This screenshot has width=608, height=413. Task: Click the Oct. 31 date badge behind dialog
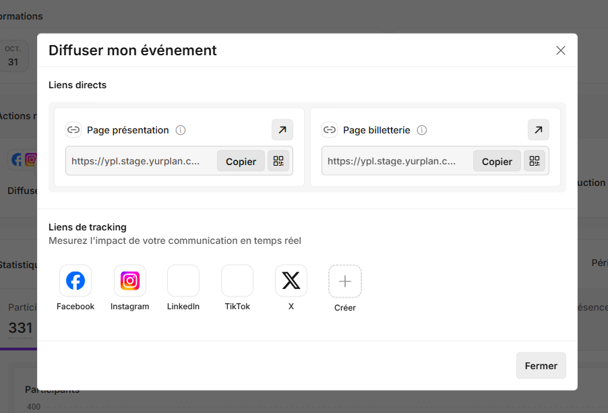tap(13, 56)
